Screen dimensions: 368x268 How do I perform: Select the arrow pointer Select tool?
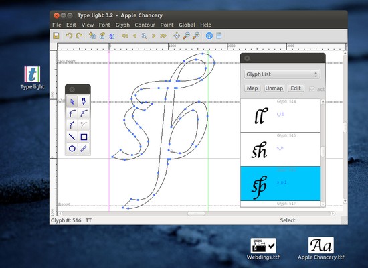coord(72,102)
